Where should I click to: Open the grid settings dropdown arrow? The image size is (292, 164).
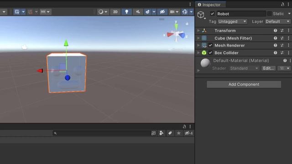[x=23, y=12]
